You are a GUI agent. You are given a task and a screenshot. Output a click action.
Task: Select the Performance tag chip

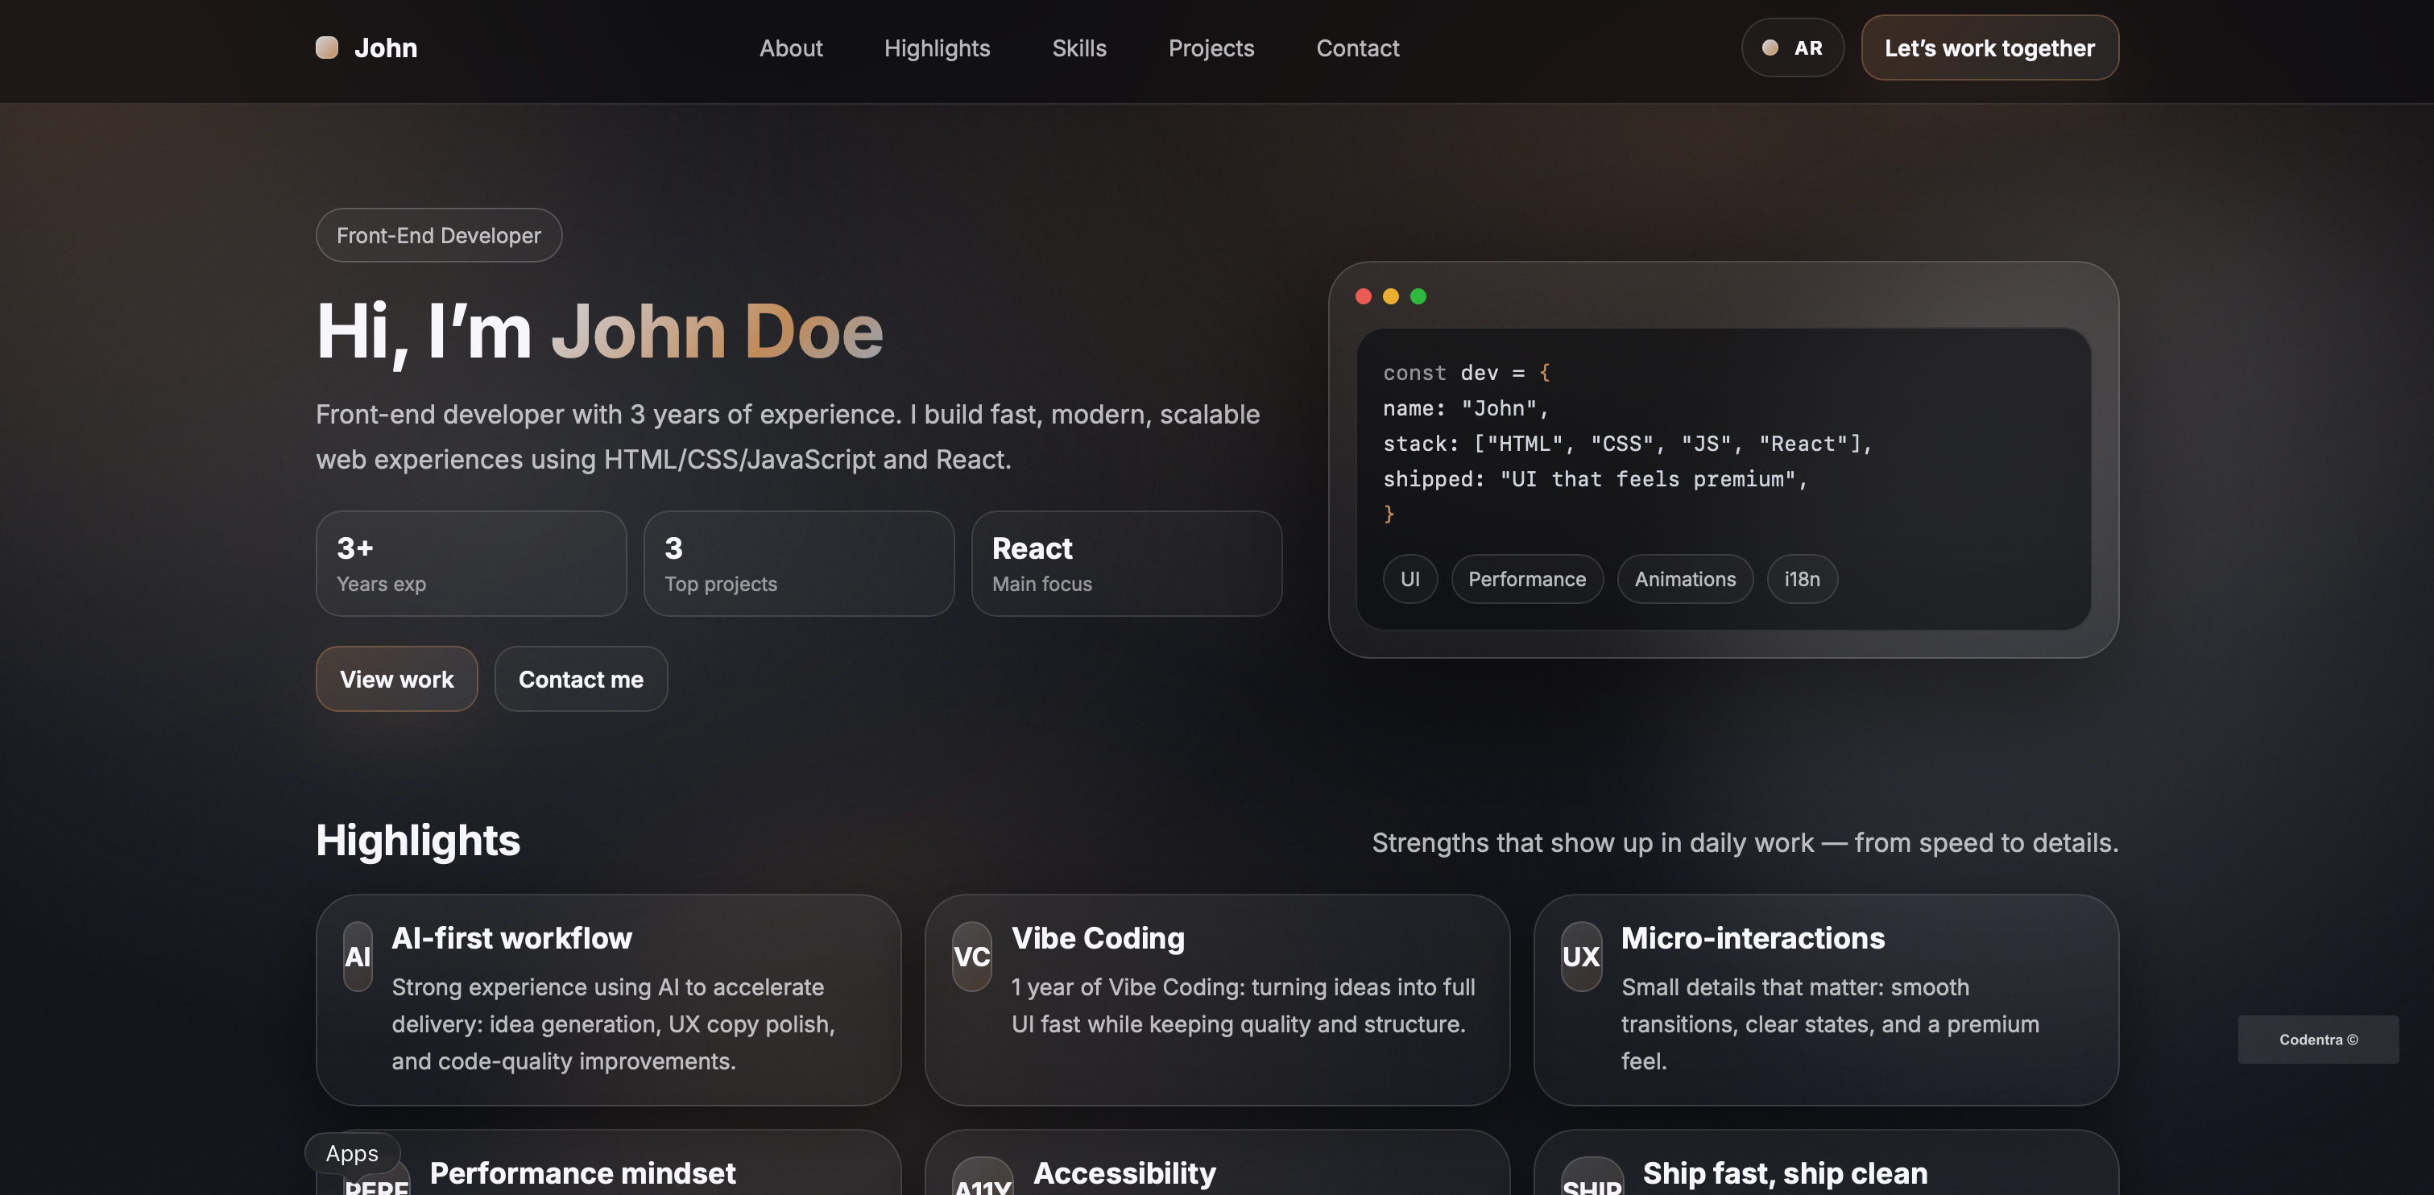pos(1526,579)
